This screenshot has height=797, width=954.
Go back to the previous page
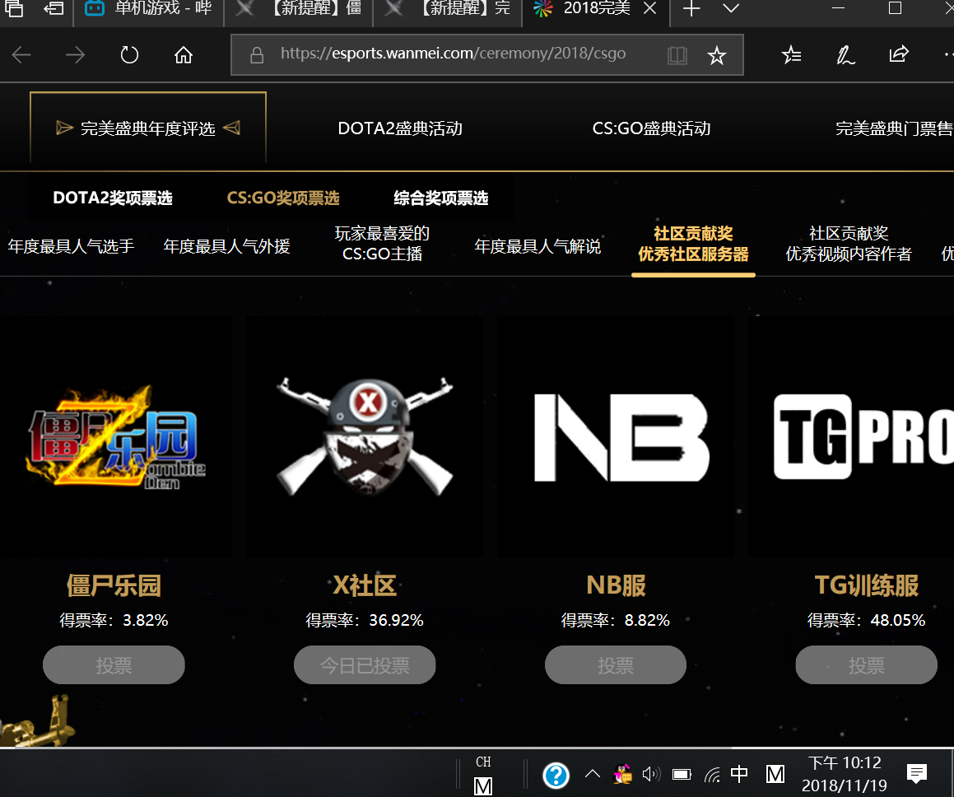click(x=21, y=54)
